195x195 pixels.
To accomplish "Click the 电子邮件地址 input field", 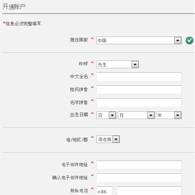I will coord(139,165).
